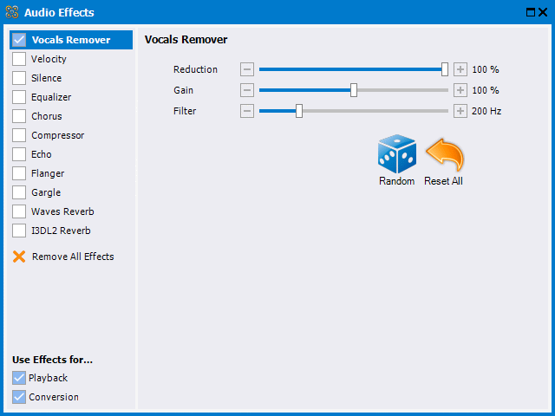The height and width of the screenshot is (416, 555).
Task: Select the Compressor effect entry
Action: click(58, 135)
